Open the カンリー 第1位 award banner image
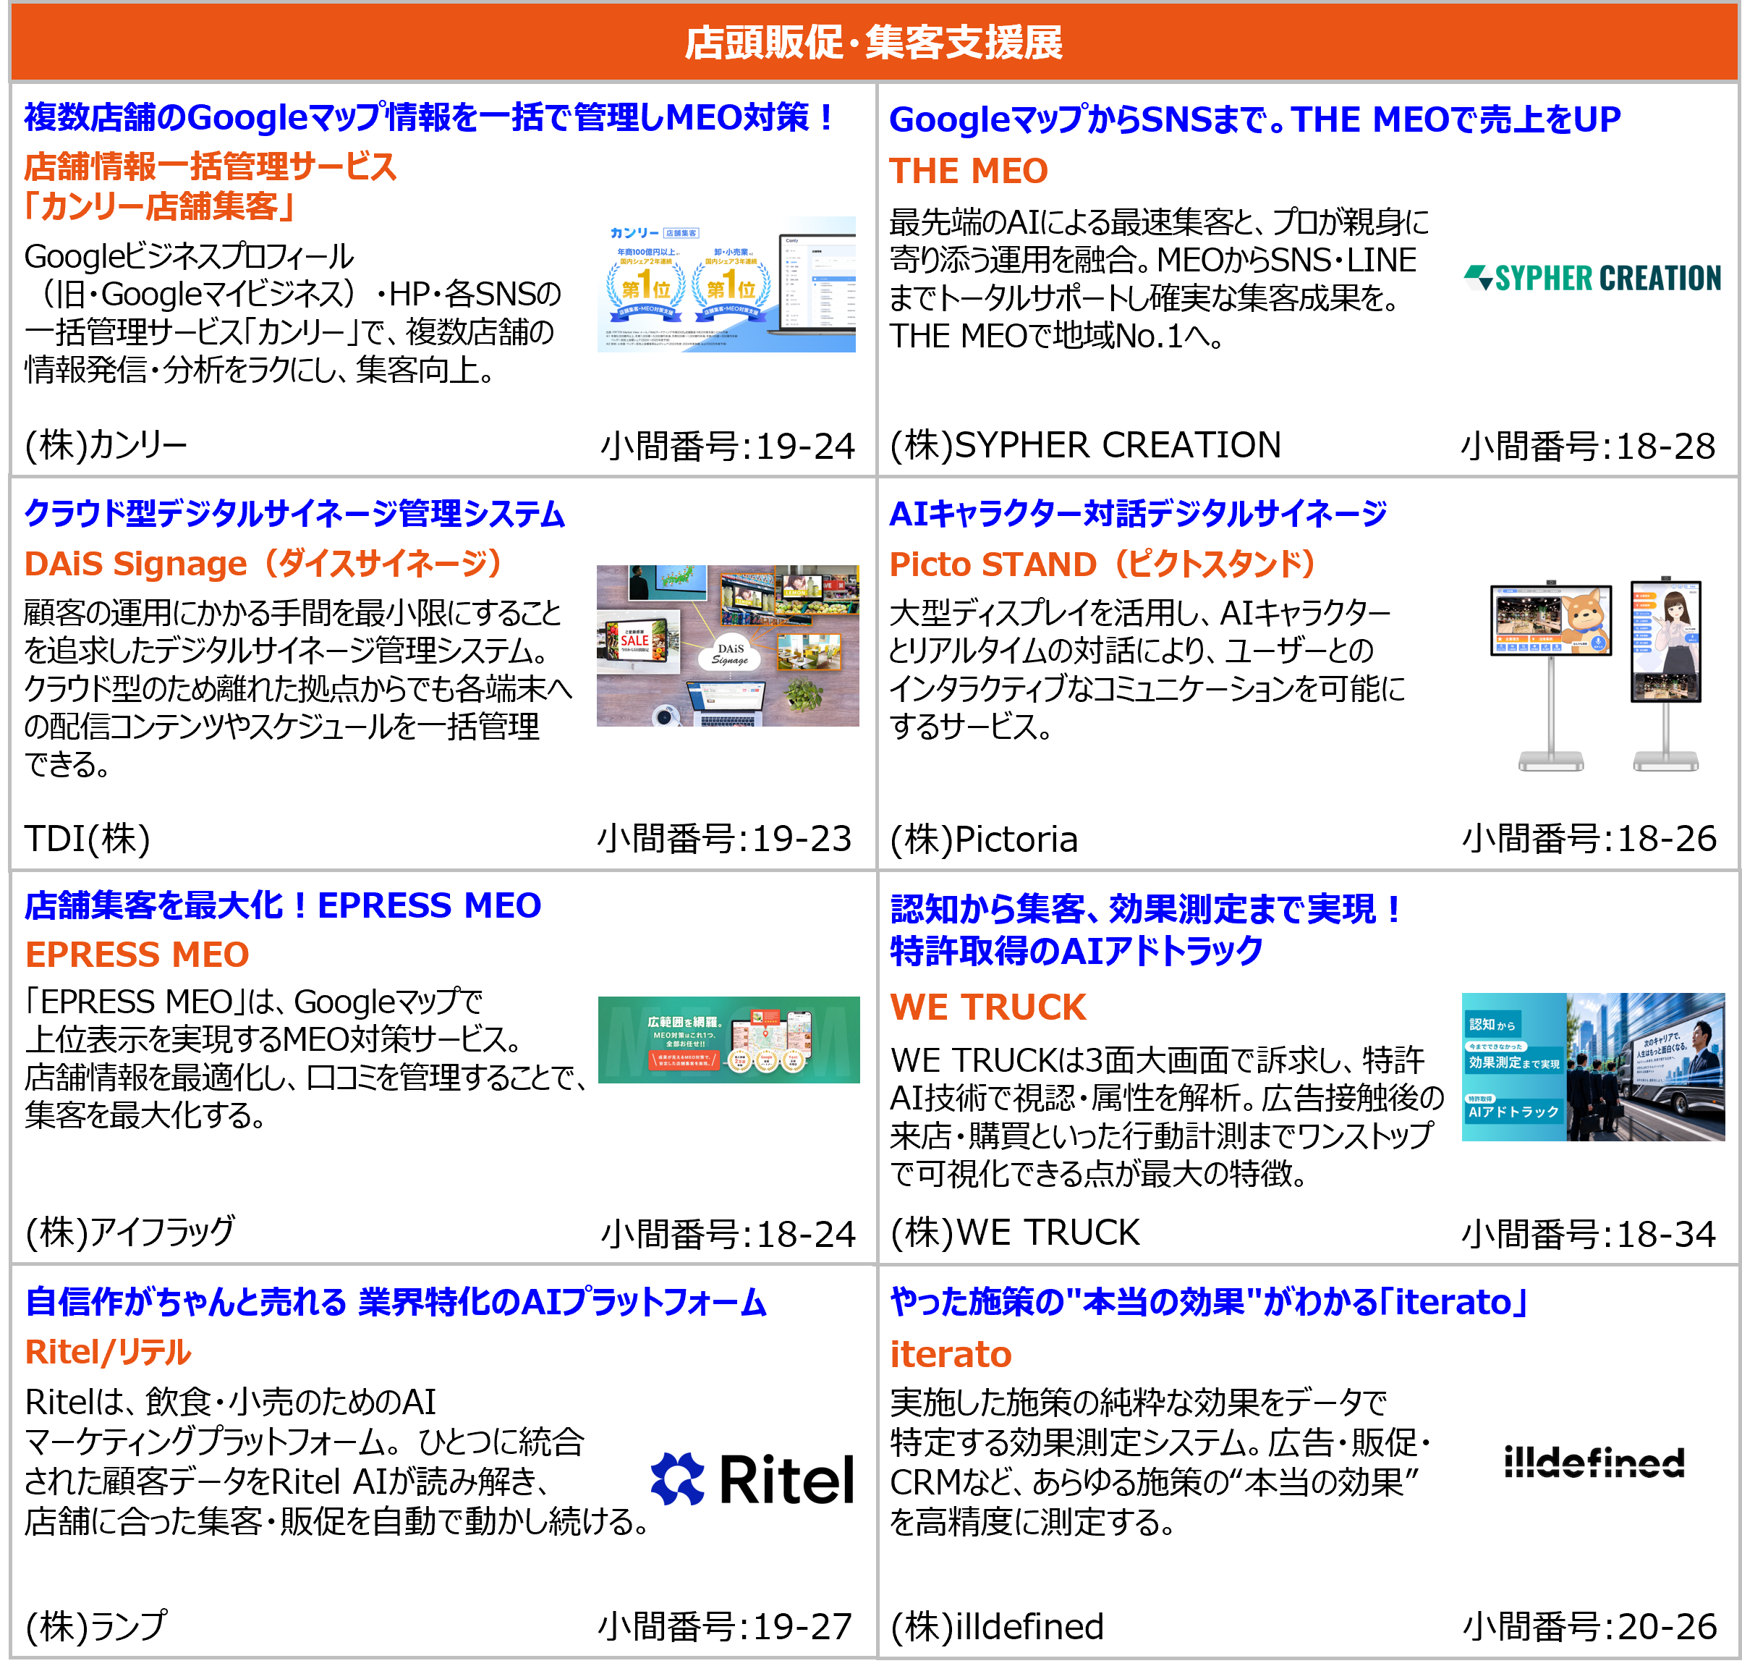The image size is (1742, 1666). pos(726,284)
